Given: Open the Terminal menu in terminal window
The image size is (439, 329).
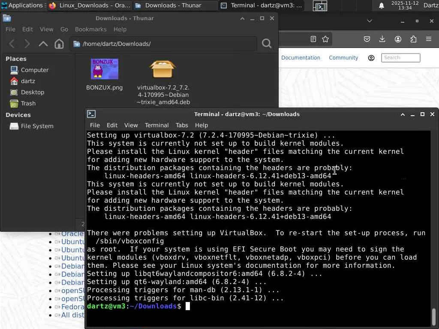Looking at the screenshot, I should (x=156, y=126).
